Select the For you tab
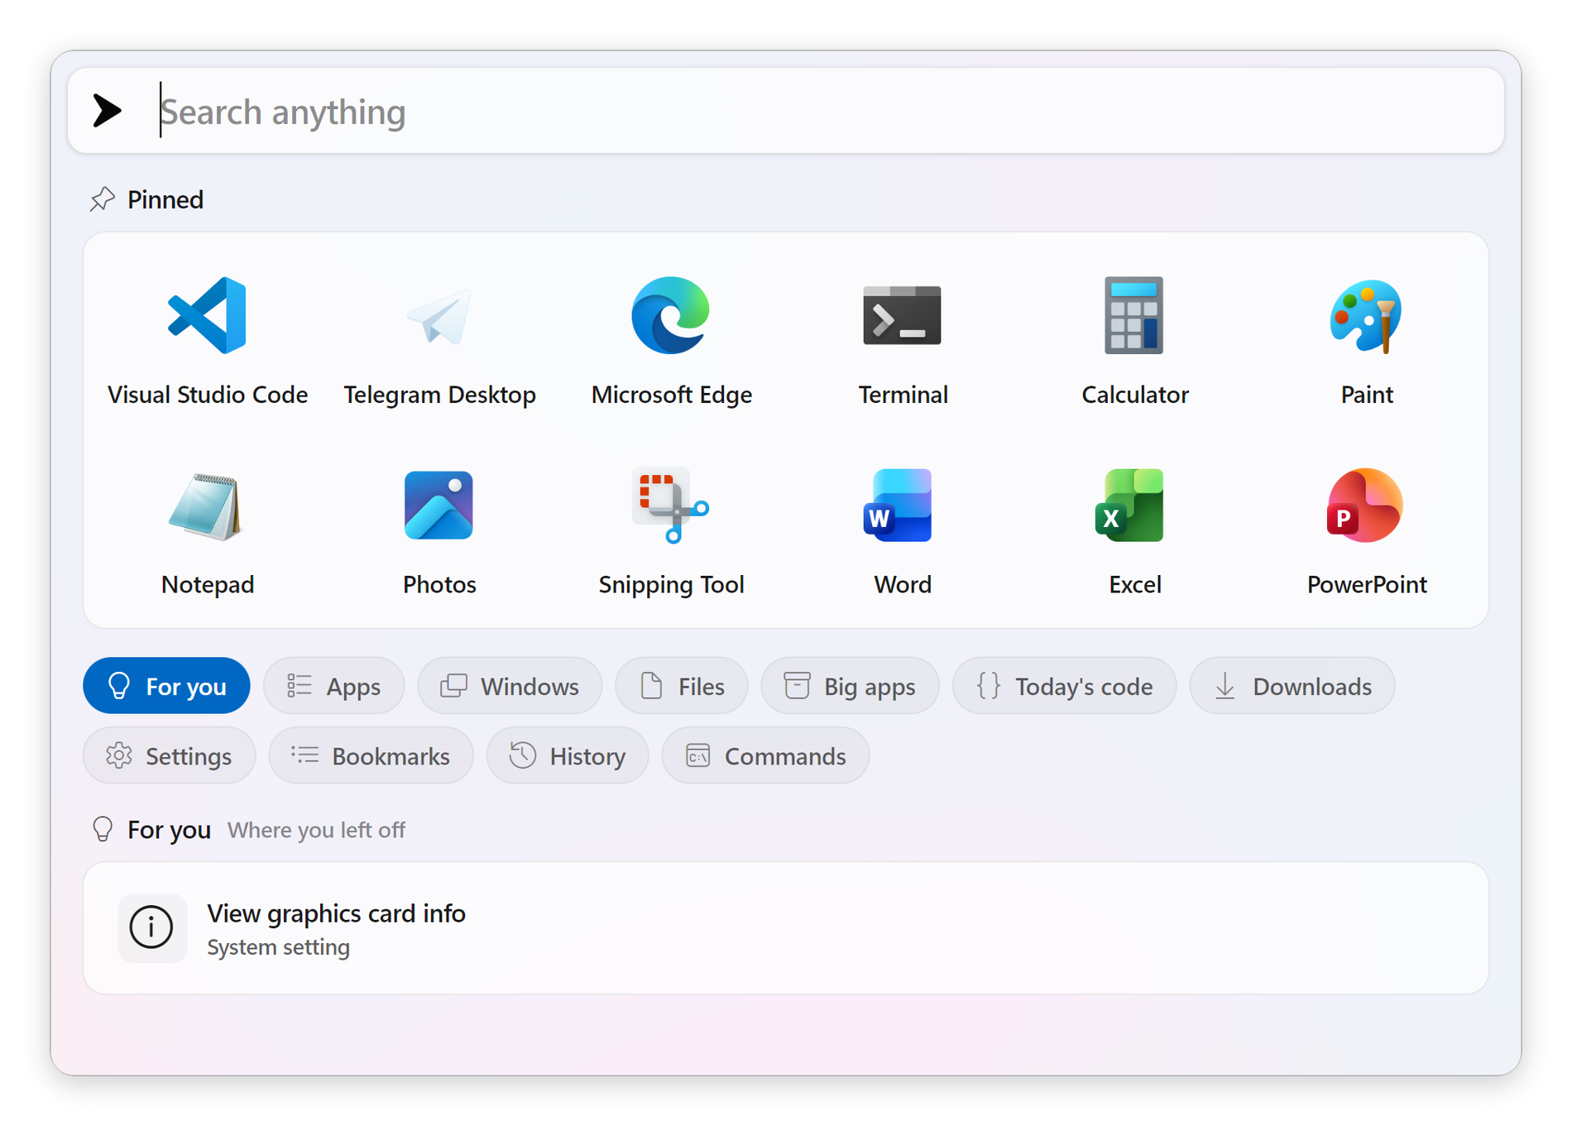1572x1126 pixels. coord(166,686)
